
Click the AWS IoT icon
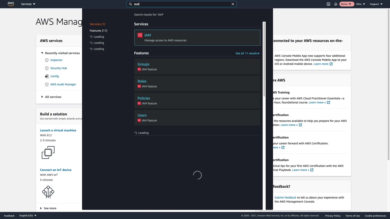48,192
